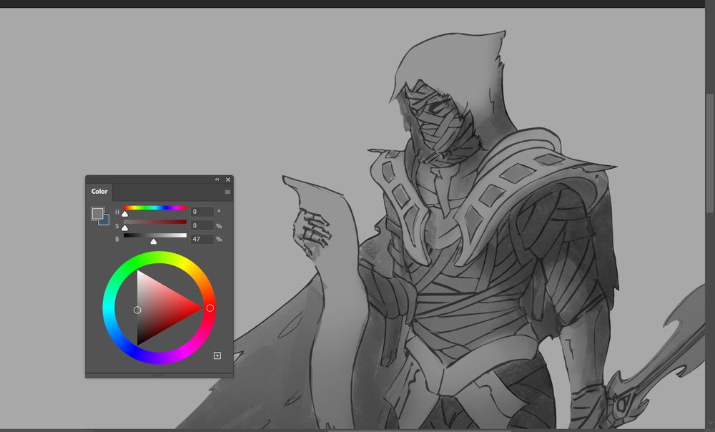The image size is (715, 432).
Task: Click the hue marker circle on the color wheel
Action: [x=209, y=308]
